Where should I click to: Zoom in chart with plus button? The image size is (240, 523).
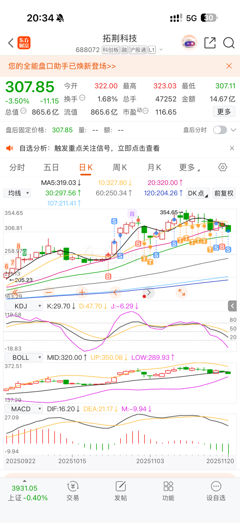82,292
